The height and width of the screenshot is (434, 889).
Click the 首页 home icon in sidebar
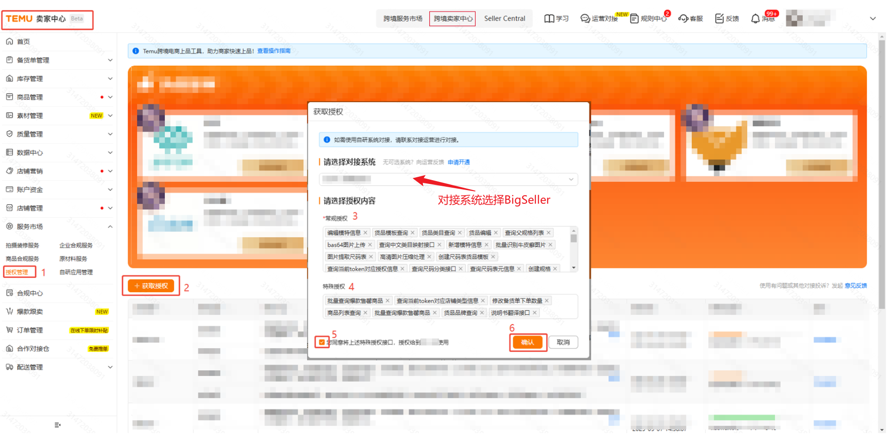[x=9, y=42]
